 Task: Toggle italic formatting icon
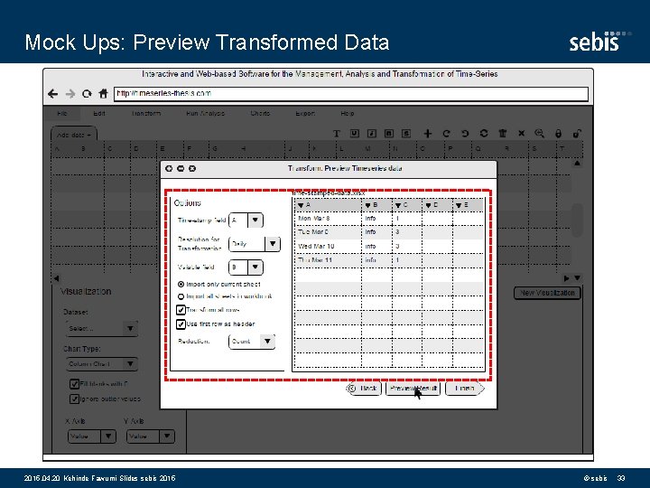372,133
